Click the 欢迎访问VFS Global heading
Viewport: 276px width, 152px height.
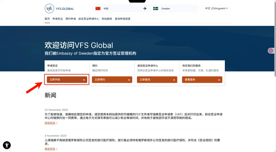coord(79,45)
